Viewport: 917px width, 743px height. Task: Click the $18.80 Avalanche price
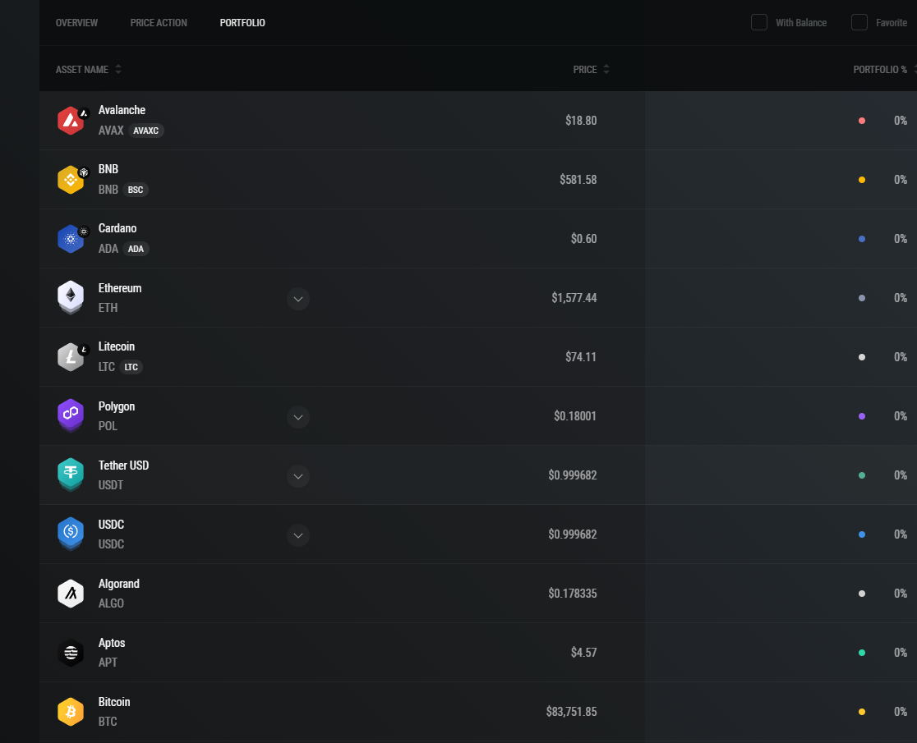(x=581, y=121)
